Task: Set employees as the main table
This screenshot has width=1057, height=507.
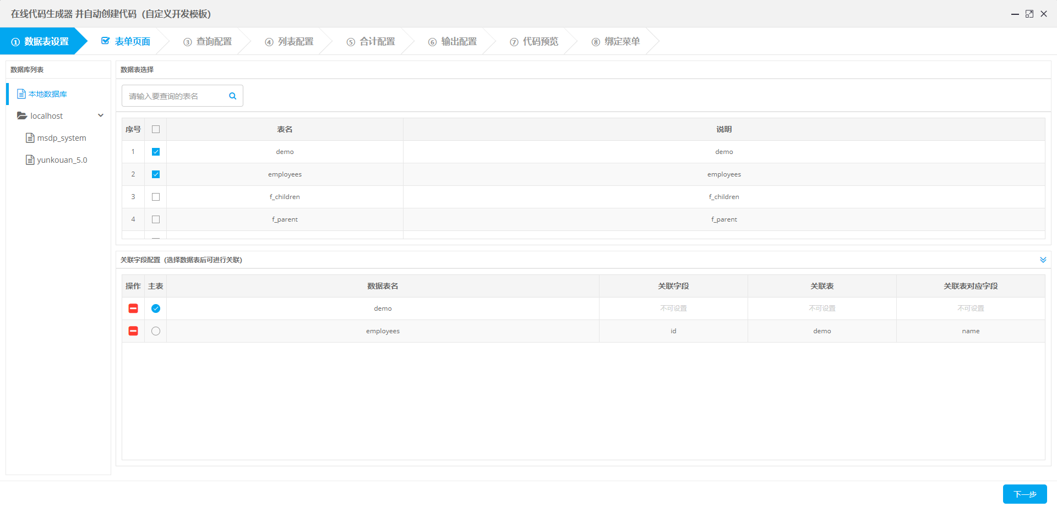Action: coord(156,331)
